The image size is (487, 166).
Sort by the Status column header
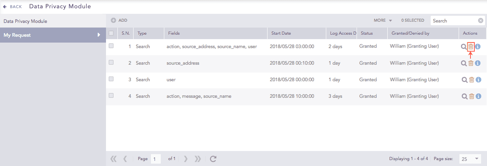click(372, 33)
